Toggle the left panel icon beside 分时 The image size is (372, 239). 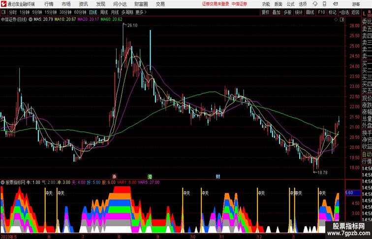3,12
